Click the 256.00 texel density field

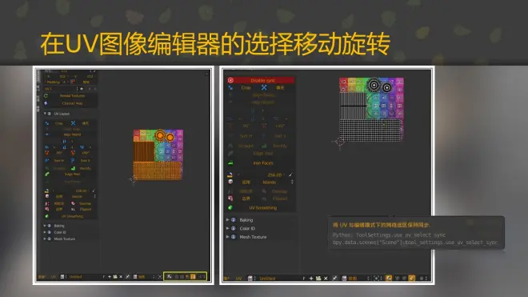[263, 175]
